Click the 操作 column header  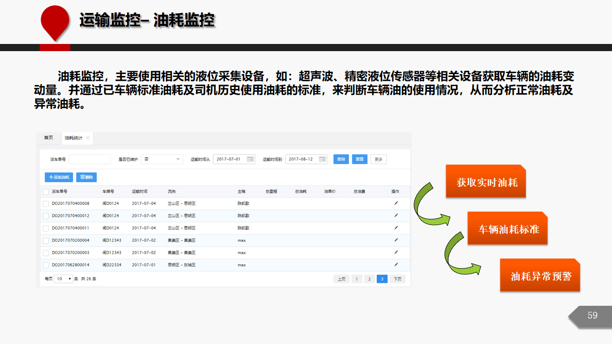(x=395, y=191)
